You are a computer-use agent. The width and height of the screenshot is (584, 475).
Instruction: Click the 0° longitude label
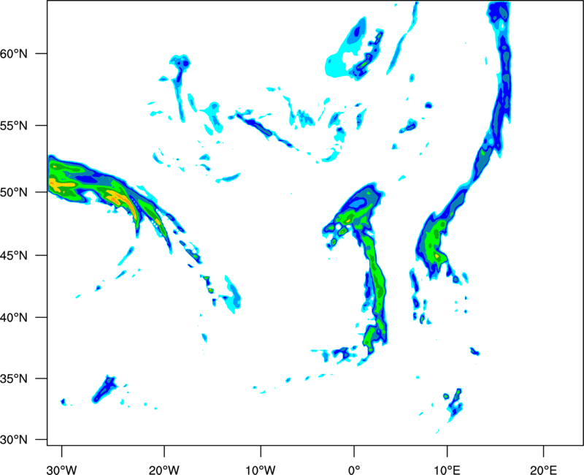[354, 470]
